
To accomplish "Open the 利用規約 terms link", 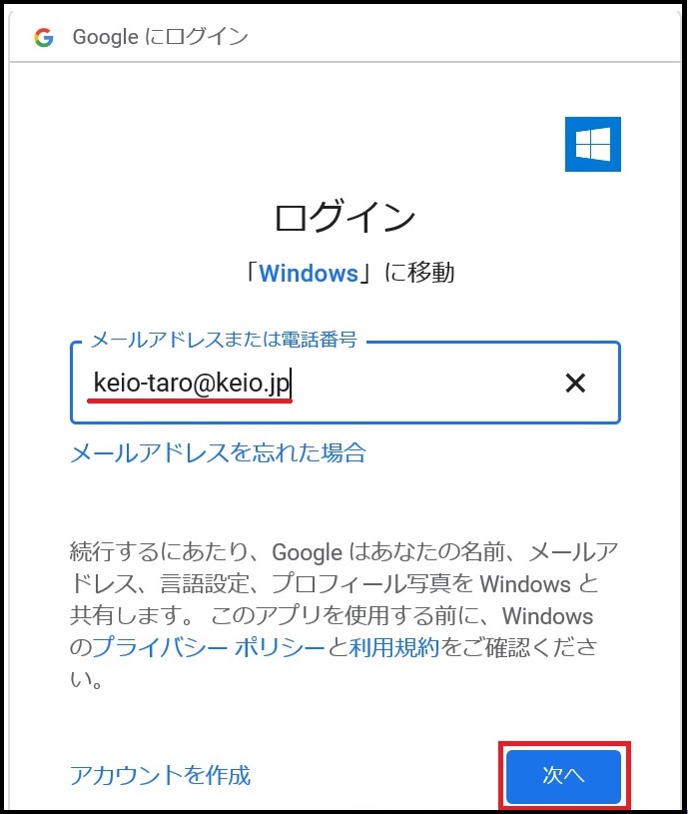I will [x=394, y=647].
